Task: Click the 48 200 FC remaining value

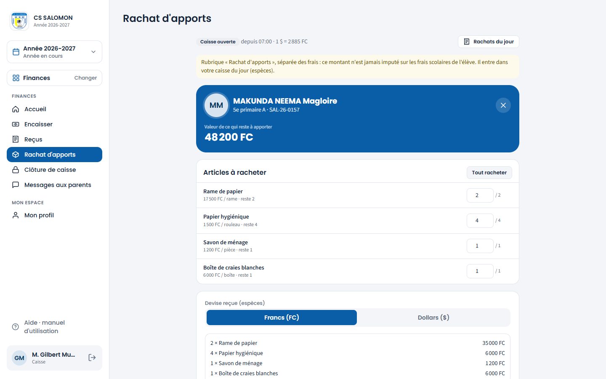Action: (x=229, y=137)
